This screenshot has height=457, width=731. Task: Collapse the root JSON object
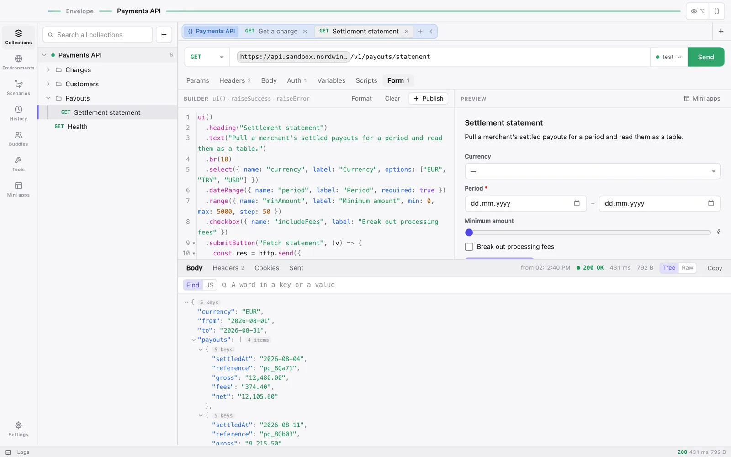point(186,303)
